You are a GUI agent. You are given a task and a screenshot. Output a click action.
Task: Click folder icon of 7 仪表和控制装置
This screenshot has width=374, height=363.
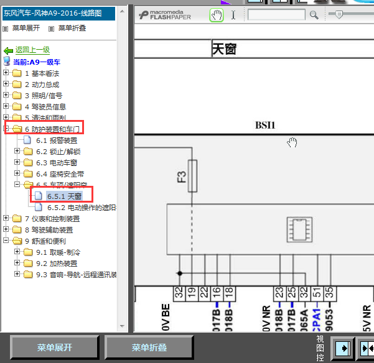(17, 218)
